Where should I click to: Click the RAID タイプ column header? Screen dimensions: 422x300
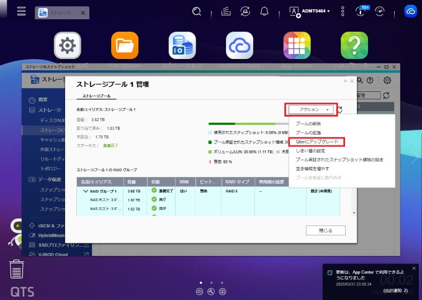click(x=238, y=182)
